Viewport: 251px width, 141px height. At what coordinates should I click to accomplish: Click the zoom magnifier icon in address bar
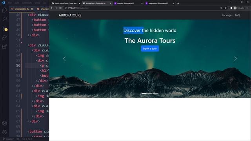221,8
